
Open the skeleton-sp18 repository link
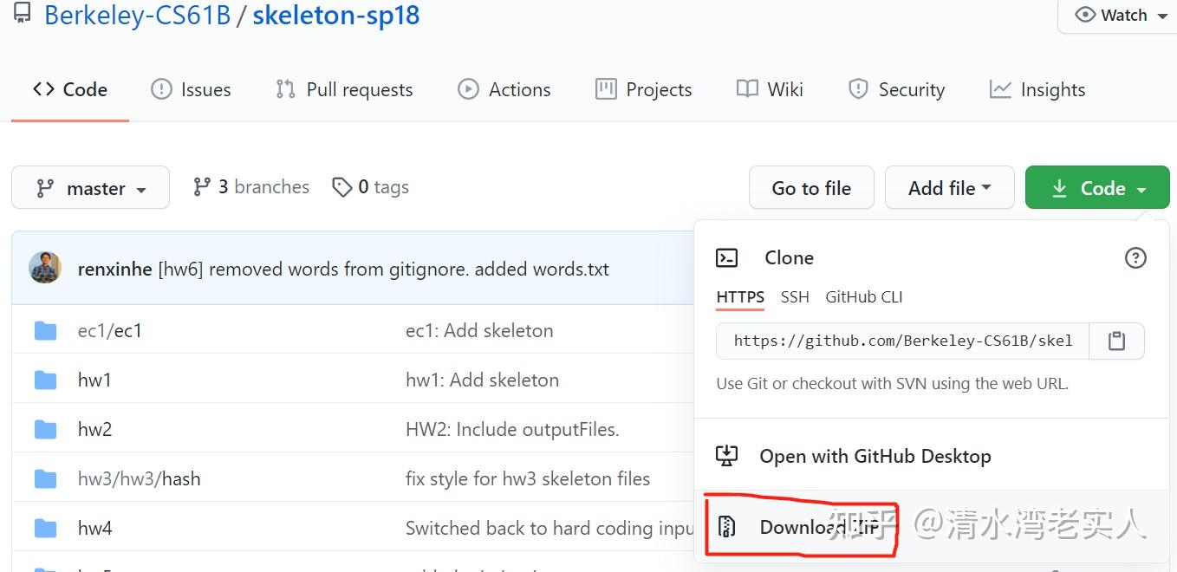[x=336, y=16]
